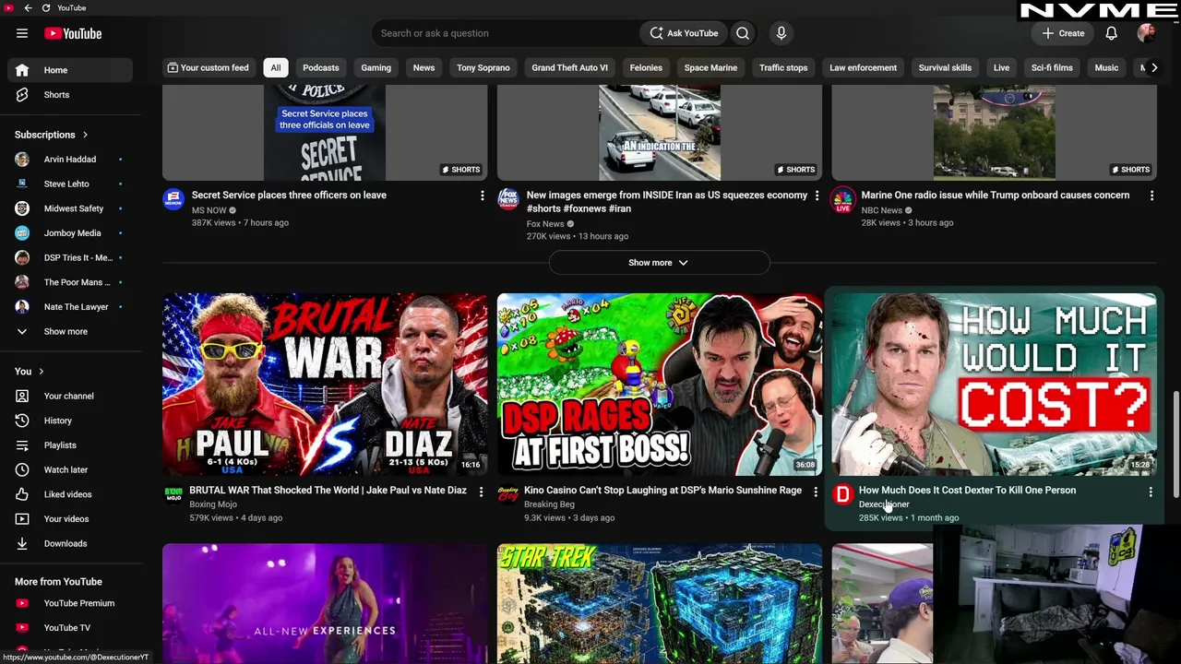Image resolution: width=1181 pixels, height=664 pixels.
Task: Open Jomboy Media subscription
Action: pyautogui.click(x=70, y=233)
